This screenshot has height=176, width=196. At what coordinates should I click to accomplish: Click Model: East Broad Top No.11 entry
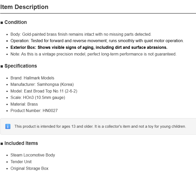[44, 91]
